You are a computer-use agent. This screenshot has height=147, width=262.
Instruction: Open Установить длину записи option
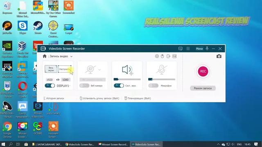(x=99, y=98)
